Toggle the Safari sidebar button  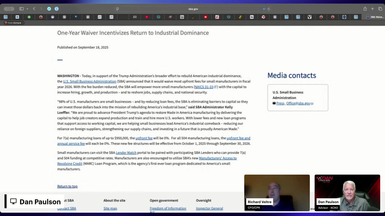pos(21,9)
